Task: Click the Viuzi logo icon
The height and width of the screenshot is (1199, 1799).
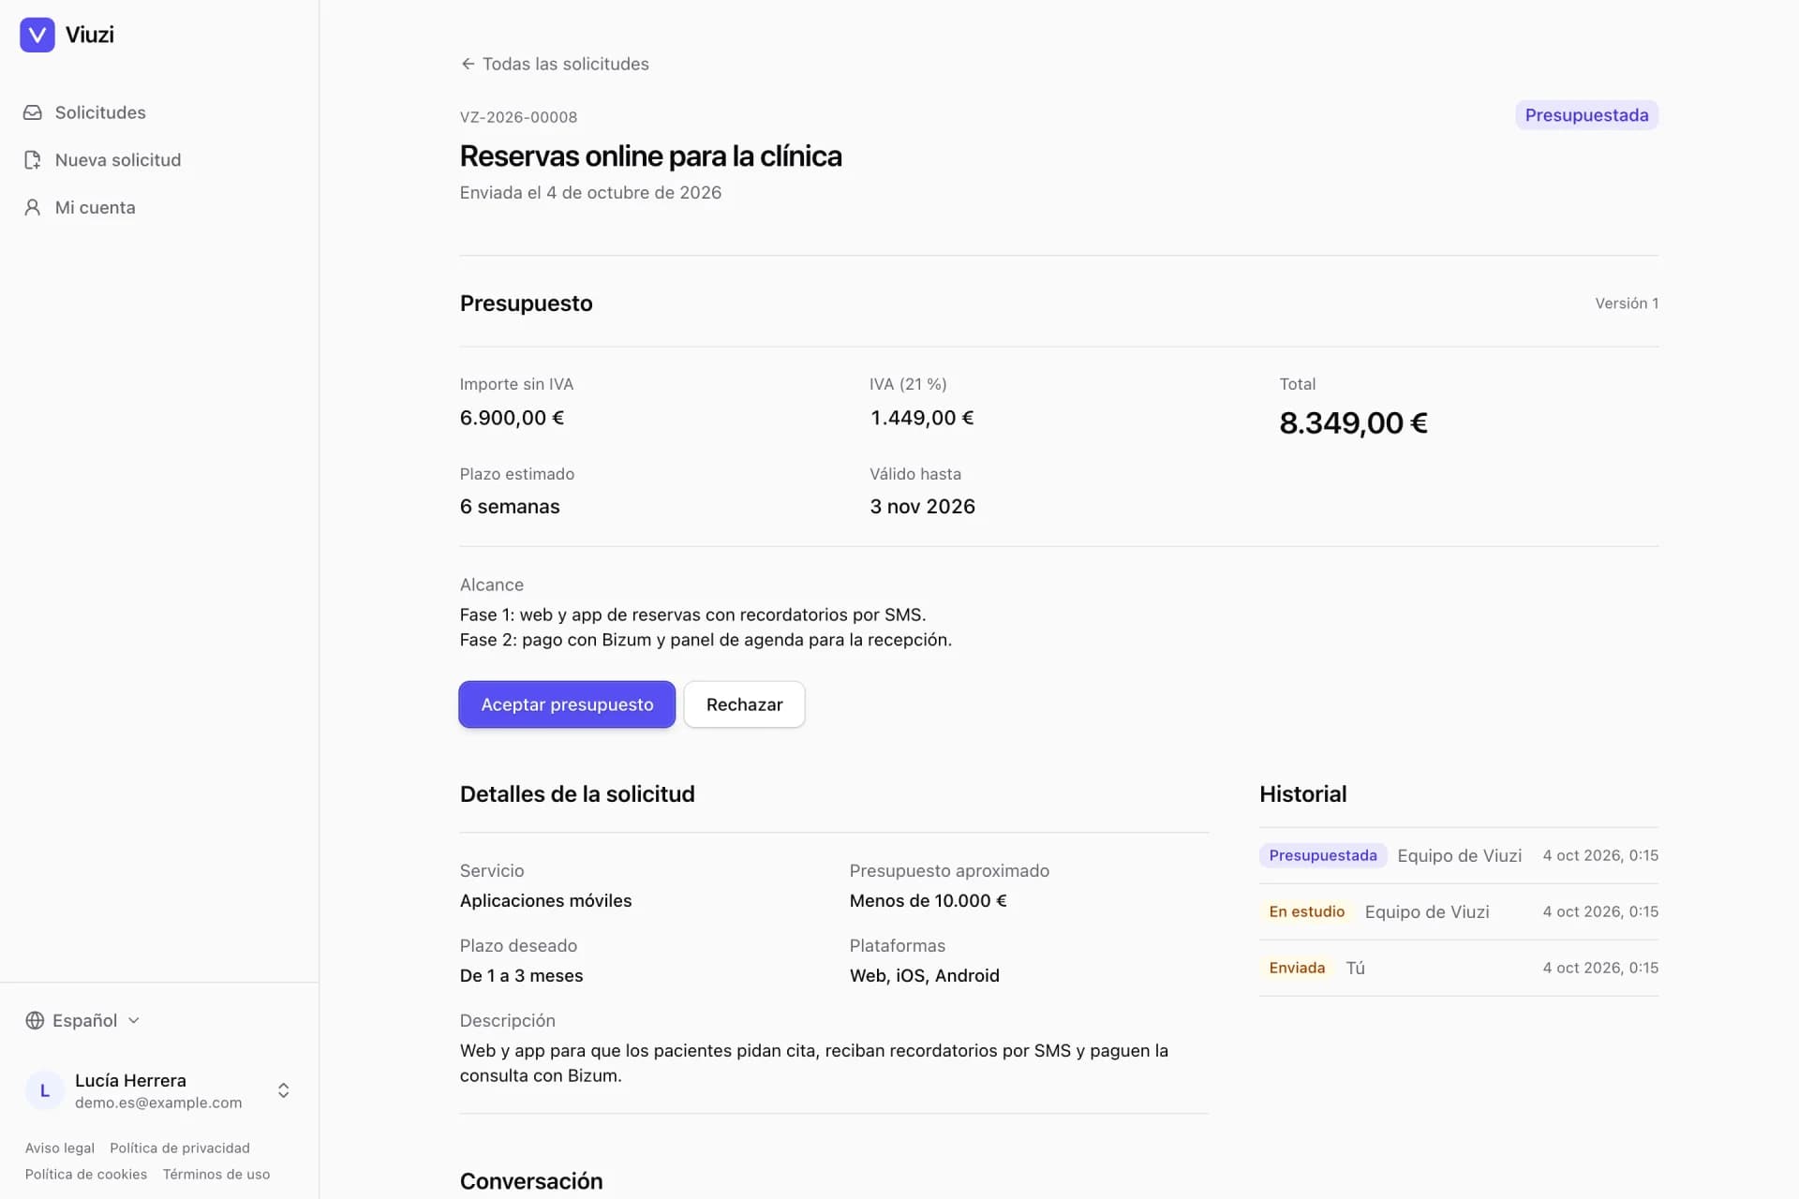Action: pyautogui.click(x=37, y=35)
